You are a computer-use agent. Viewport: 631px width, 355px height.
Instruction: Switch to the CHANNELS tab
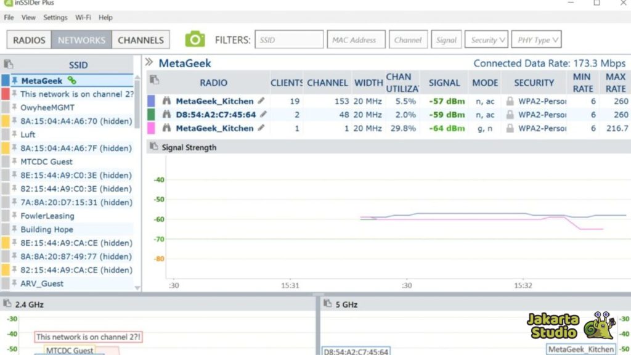point(141,40)
